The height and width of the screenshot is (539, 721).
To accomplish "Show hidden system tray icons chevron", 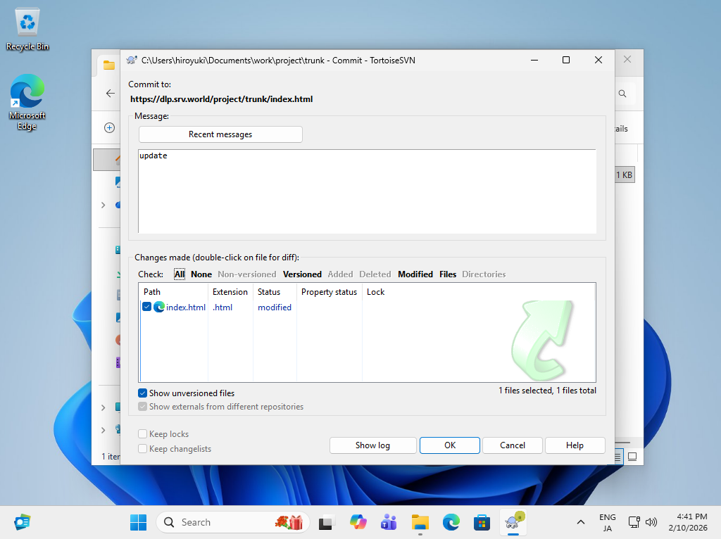I will tap(581, 522).
